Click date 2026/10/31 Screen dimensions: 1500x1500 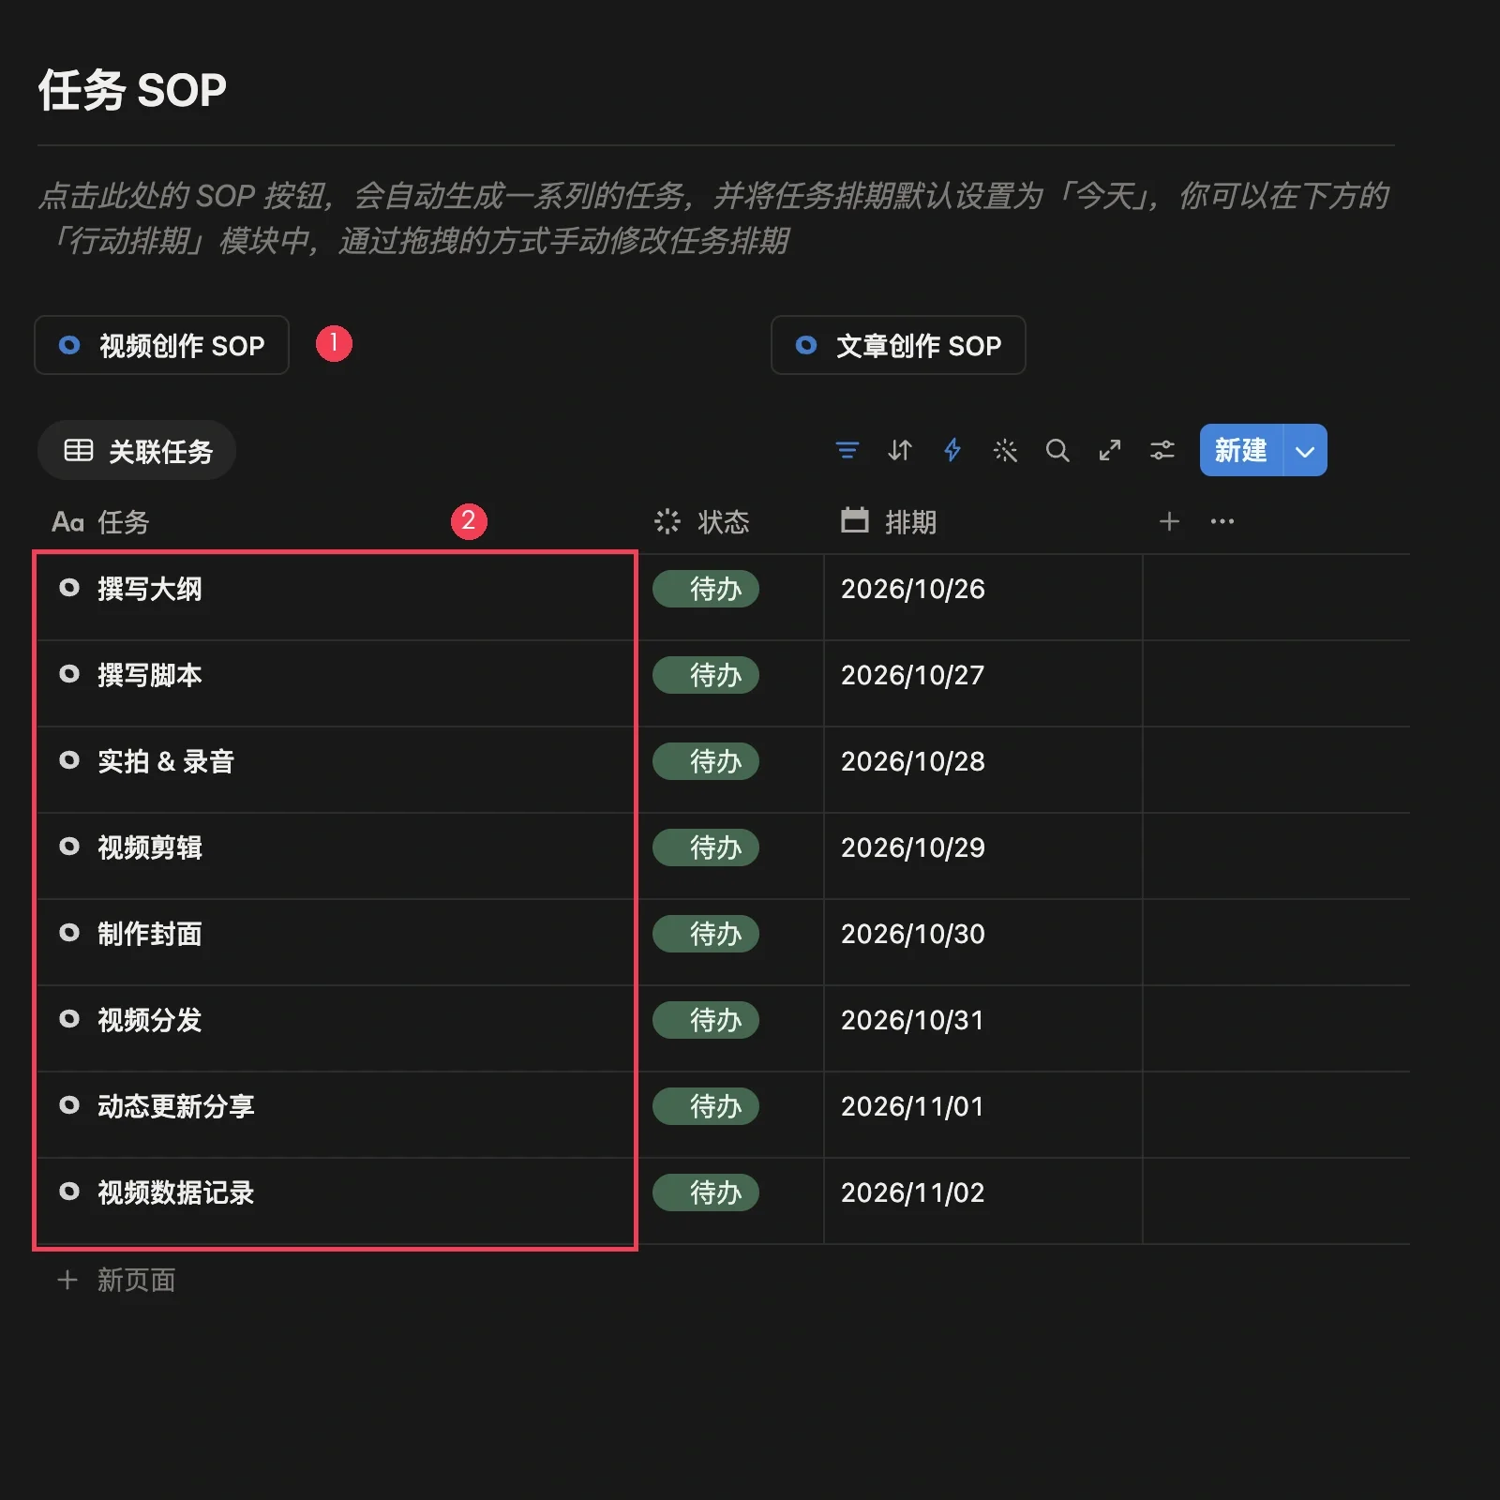[x=913, y=1020]
